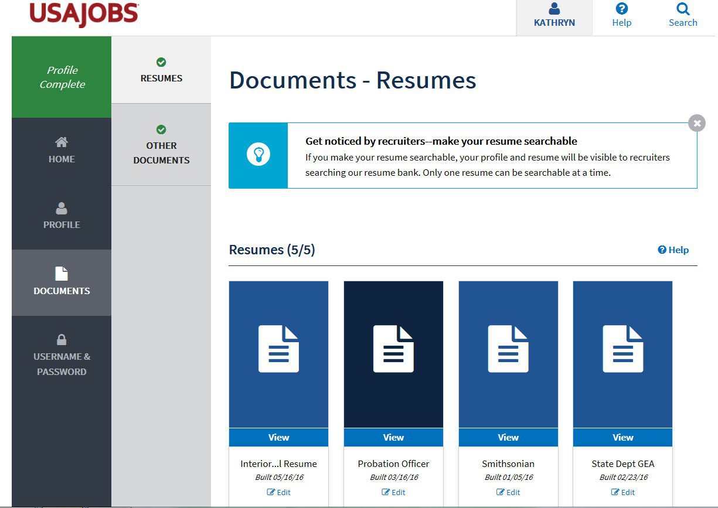Click the State Dept GEA document thumbnail
Viewport: 718px width, 508px height.
pyautogui.click(x=622, y=354)
